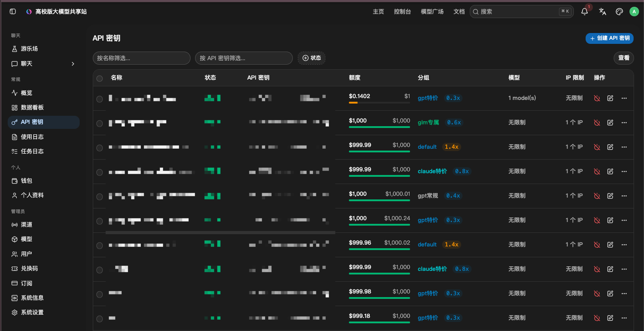Click the gpt常规 group label

428,196
